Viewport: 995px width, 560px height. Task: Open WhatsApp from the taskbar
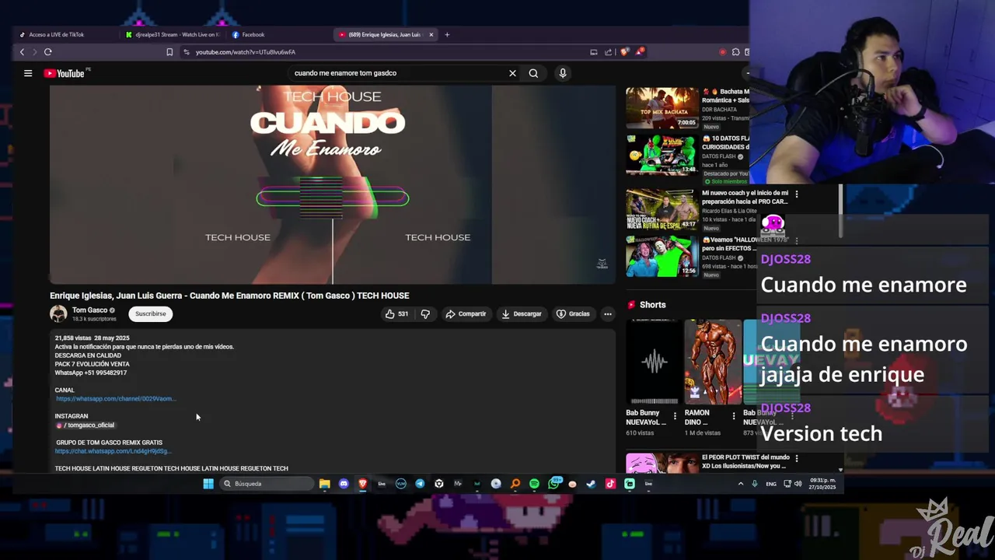point(554,483)
